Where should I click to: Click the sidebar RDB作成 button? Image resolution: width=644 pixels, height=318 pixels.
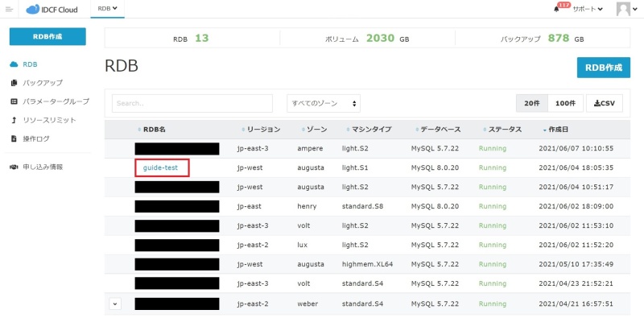(x=47, y=36)
